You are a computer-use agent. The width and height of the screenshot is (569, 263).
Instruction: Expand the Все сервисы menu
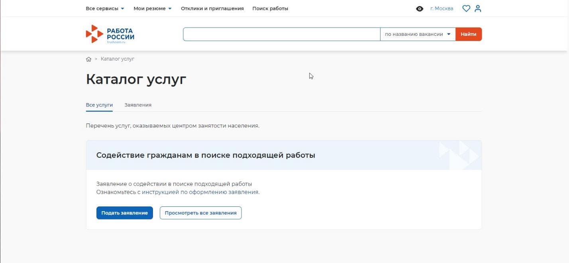click(105, 8)
